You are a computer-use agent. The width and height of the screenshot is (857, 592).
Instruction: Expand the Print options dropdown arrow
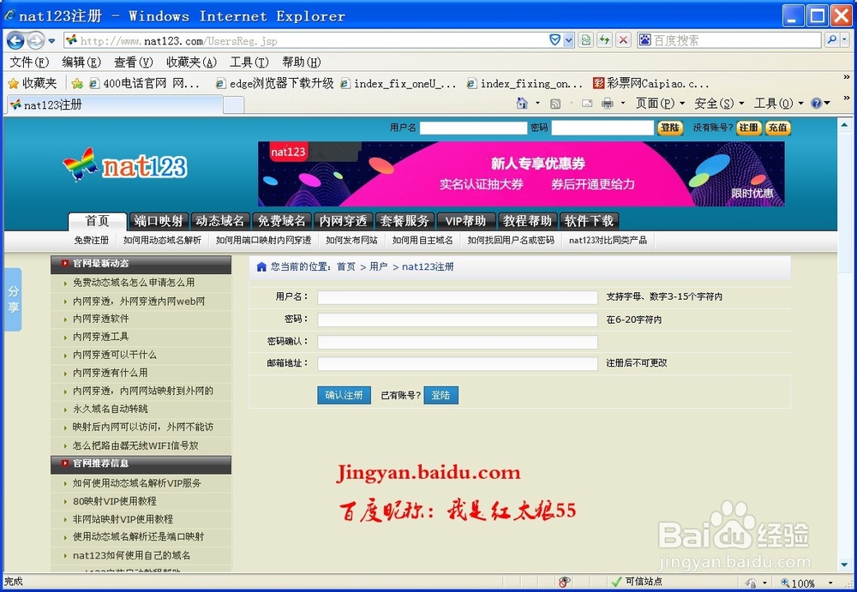click(622, 104)
